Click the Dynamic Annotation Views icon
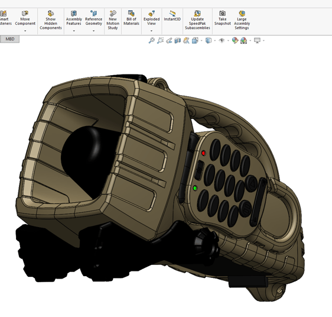 tap(186, 40)
